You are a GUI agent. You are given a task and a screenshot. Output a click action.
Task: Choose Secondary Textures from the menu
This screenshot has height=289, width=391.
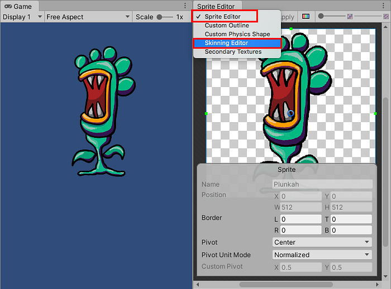(x=233, y=51)
